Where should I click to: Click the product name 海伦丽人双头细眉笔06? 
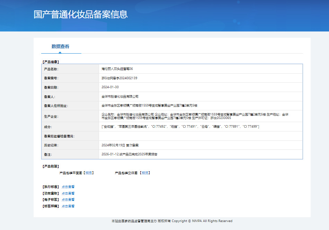click(117, 69)
